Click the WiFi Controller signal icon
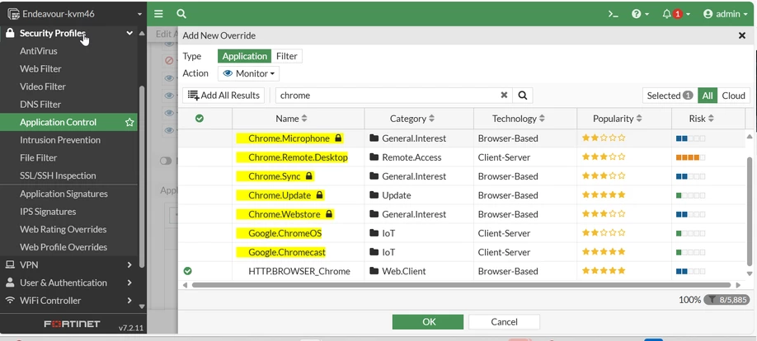This screenshot has height=341, width=757. 10,301
